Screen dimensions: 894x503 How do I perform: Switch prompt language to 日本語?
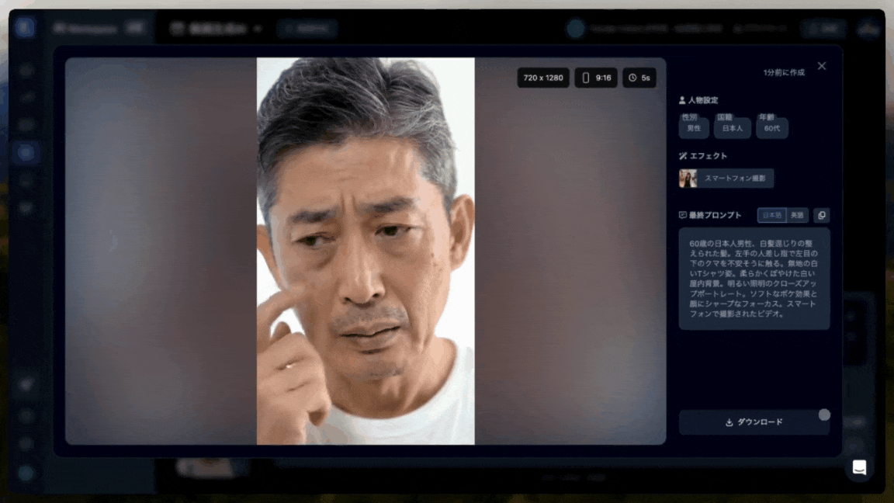(x=771, y=215)
